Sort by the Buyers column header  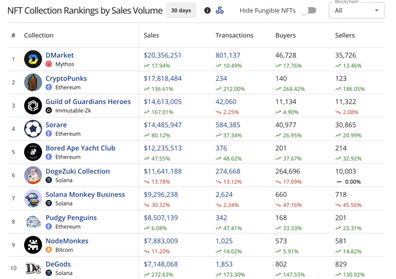tap(285, 35)
